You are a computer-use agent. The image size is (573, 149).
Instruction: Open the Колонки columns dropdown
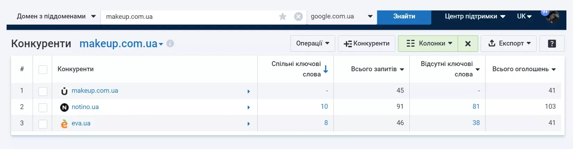click(428, 43)
